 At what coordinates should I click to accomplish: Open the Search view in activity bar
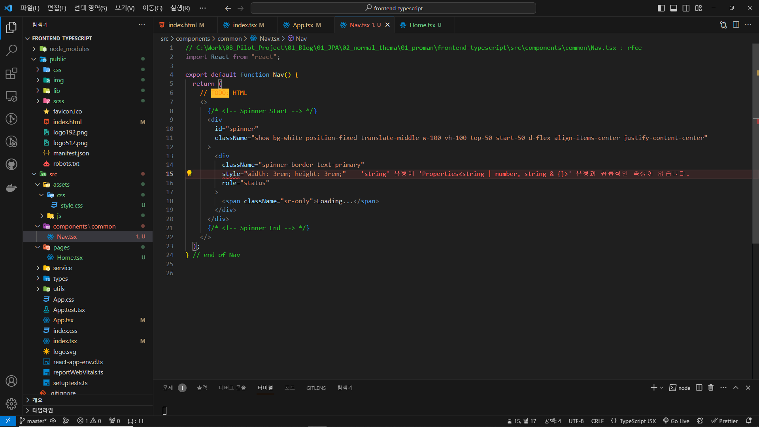click(x=11, y=50)
